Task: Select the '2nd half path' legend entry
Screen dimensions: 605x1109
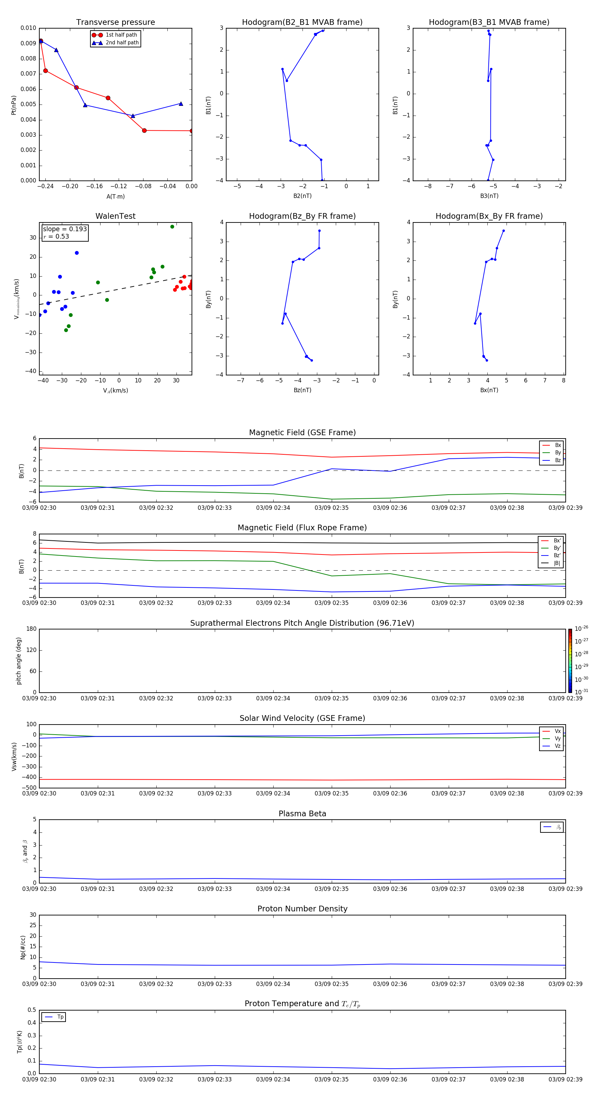Action: (115, 43)
